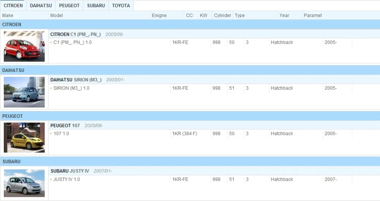Click the SUBARU group header row
The height and width of the screenshot is (201, 380).
[x=190, y=161]
